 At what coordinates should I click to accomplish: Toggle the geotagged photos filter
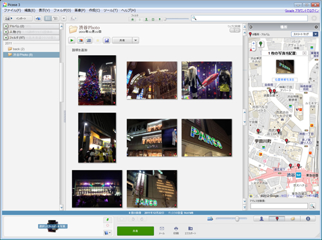(160, 19)
